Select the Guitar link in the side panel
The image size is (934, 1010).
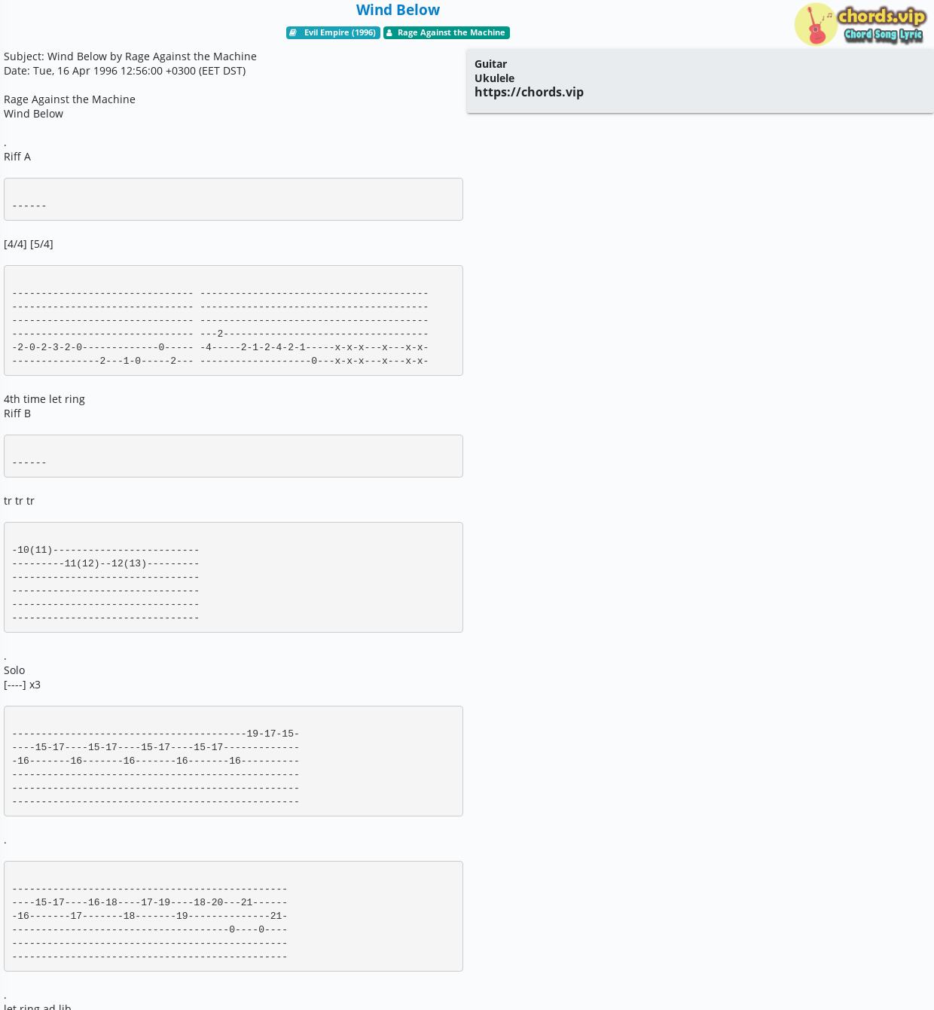point(490,64)
